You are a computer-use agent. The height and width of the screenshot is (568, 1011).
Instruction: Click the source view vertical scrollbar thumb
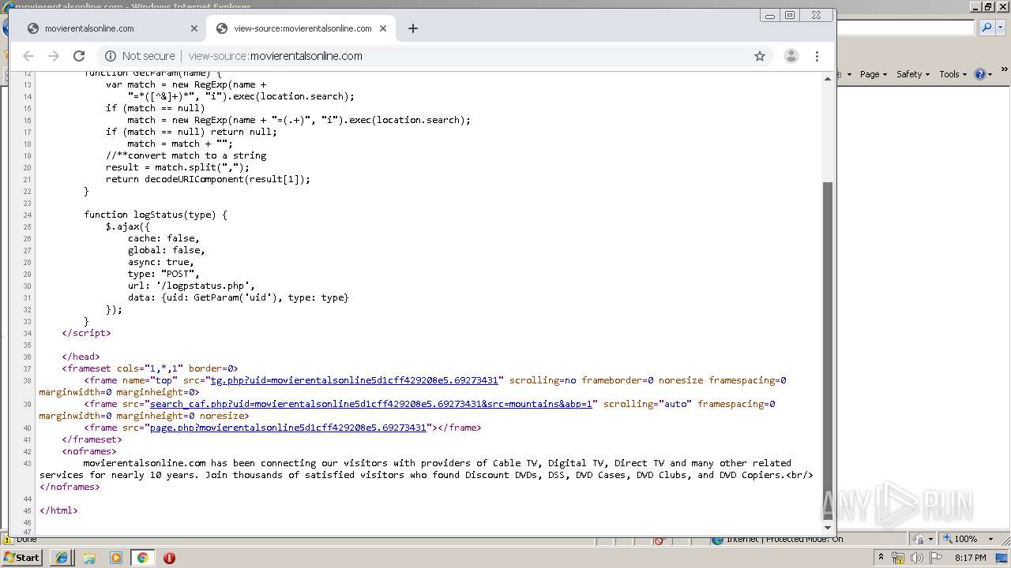pyautogui.click(x=828, y=349)
